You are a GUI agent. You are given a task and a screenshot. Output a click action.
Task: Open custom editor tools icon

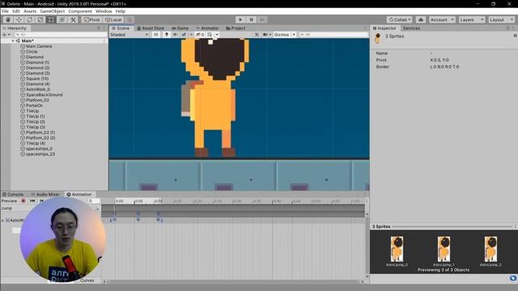[73, 19]
